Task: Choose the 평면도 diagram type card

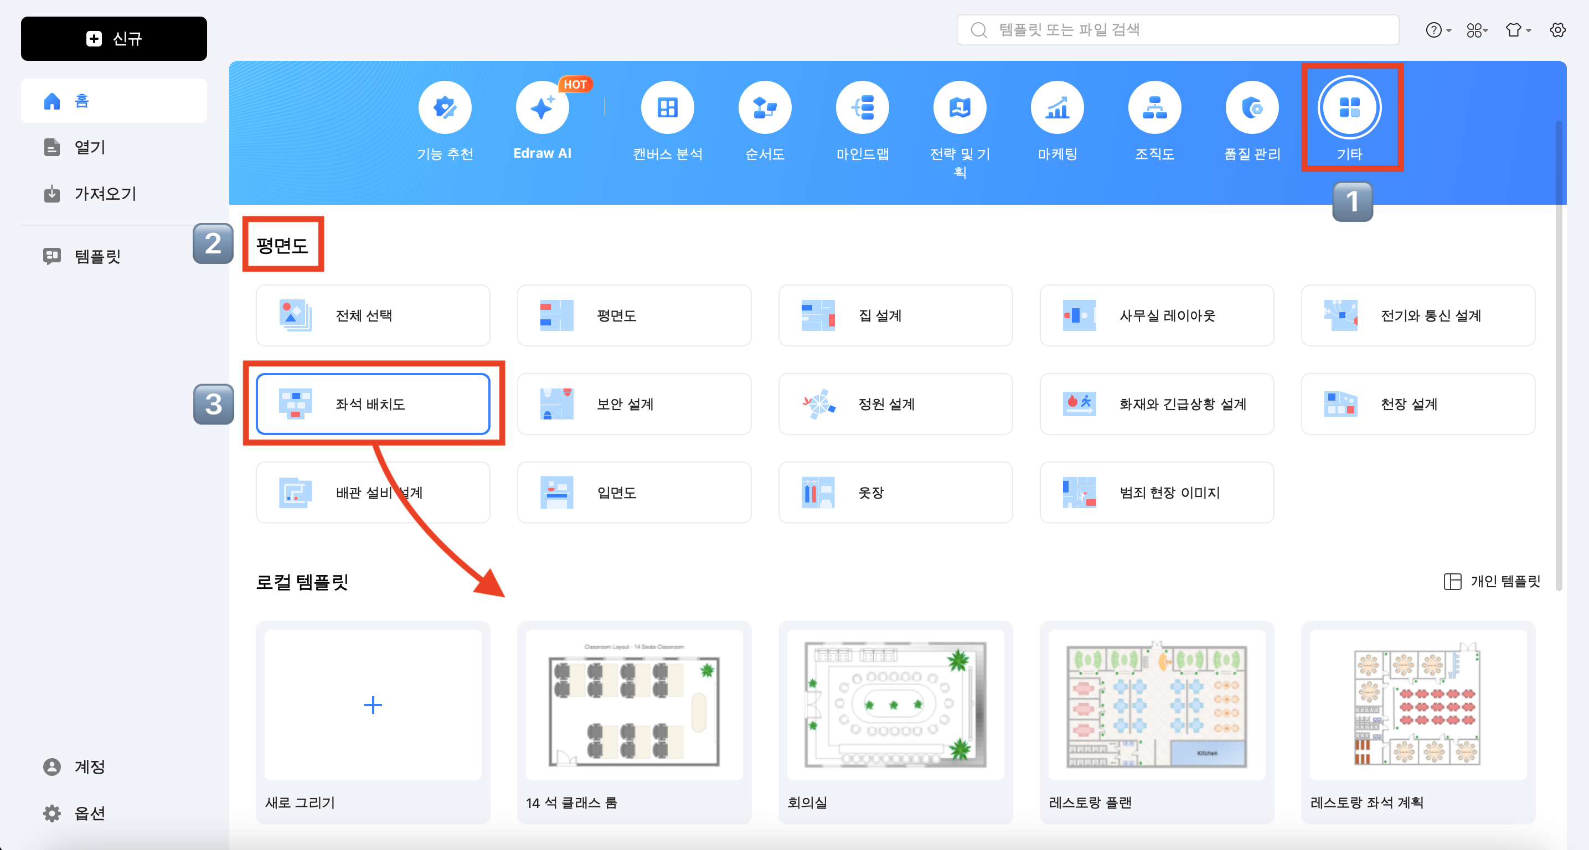Action: pos(634,315)
